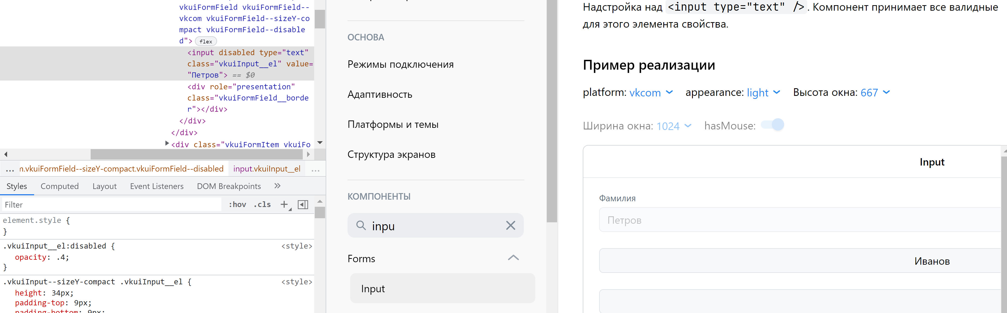Viewport: 1007px width, 313px height.
Task: Toggle the computed styles sidebar icon
Action: [x=303, y=205]
